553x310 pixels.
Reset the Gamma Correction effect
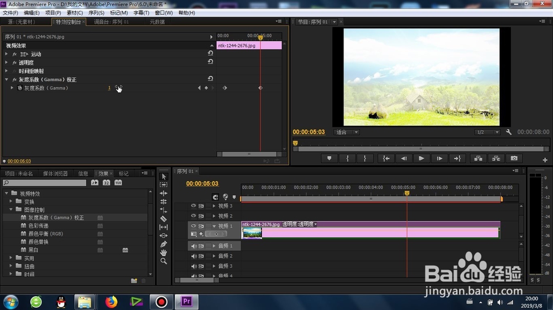tap(210, 78)
